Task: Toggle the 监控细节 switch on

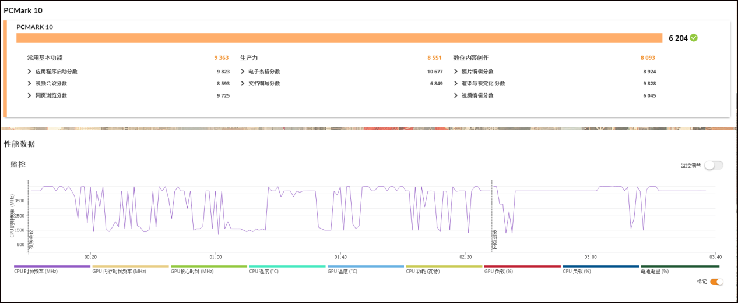Action: 714,165
